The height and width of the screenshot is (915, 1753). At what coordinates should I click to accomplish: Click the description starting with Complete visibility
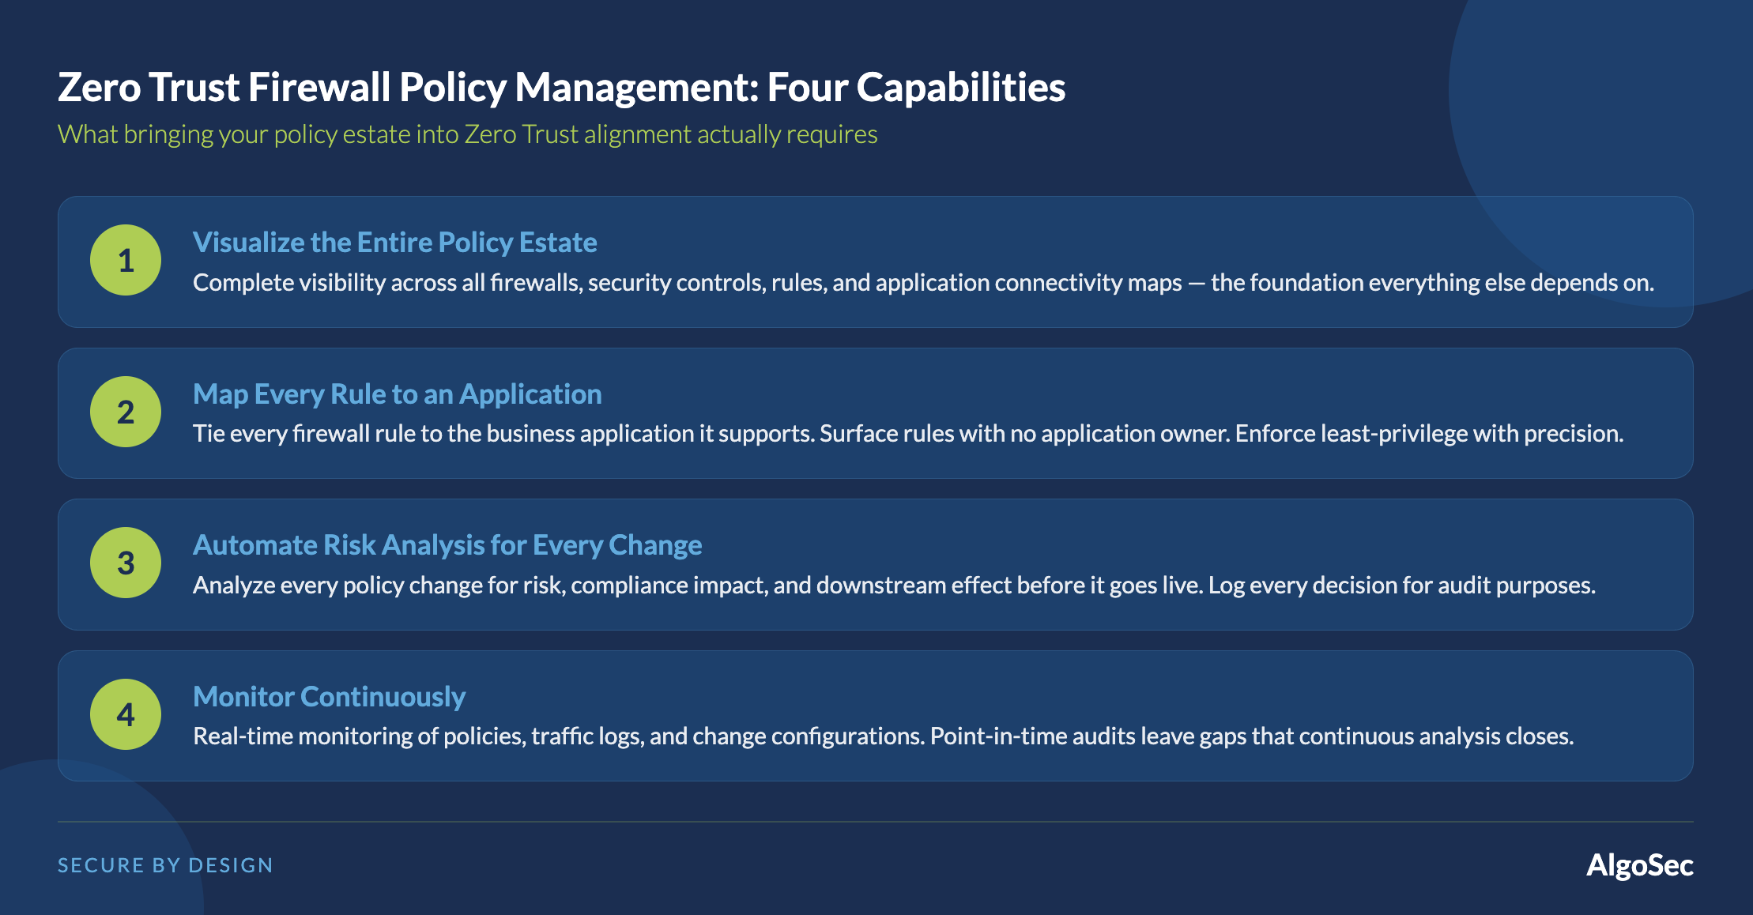[x=923, y=283]
